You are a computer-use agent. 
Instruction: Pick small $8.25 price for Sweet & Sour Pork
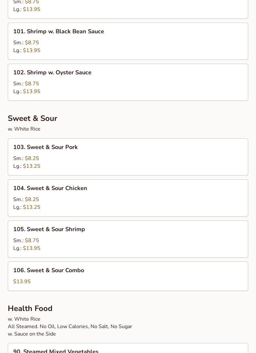pos(32,158)
